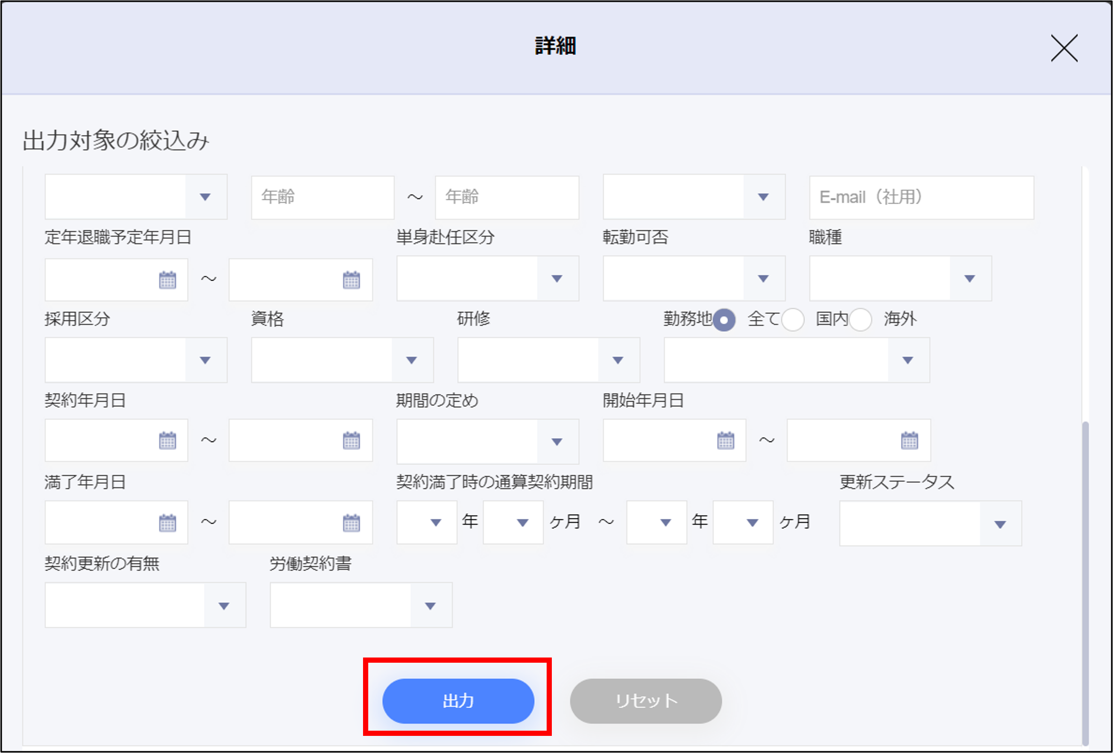
Task: Open start calendar for 開始年月日
Action: tap(725, 441)
